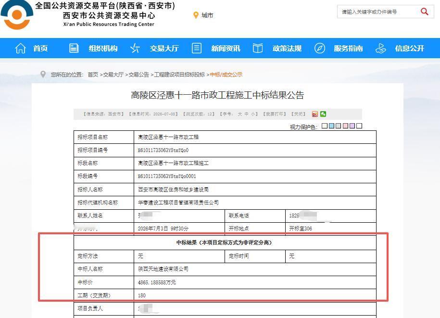Click the 浏览次数 12 view count
This screenshot has height=318, width=440.
(x=199, y=114)
